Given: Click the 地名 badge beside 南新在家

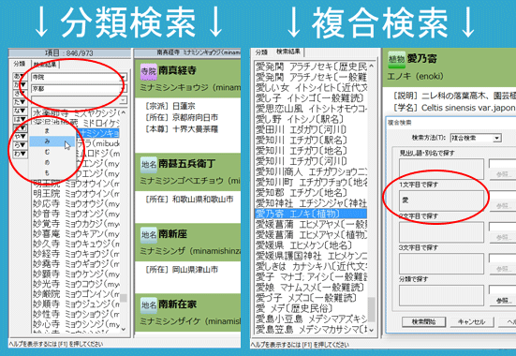Looking at the screenshot, I should 149,305.
